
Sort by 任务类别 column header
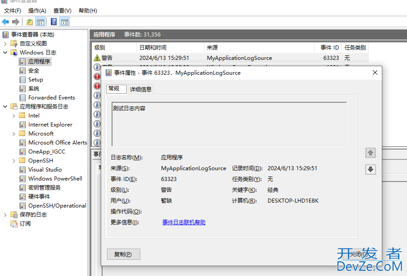pos(355,48)
